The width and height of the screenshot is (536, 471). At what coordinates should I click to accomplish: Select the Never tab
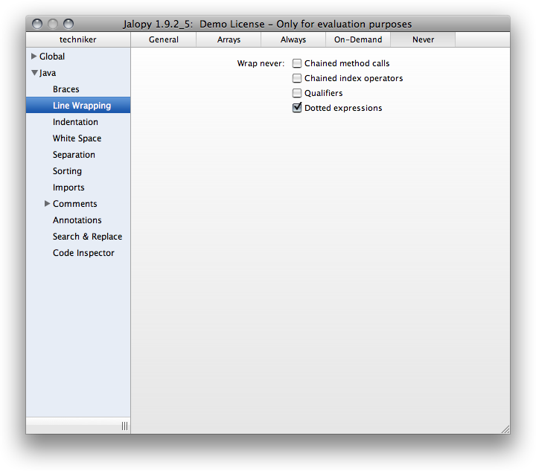(423, 39)
